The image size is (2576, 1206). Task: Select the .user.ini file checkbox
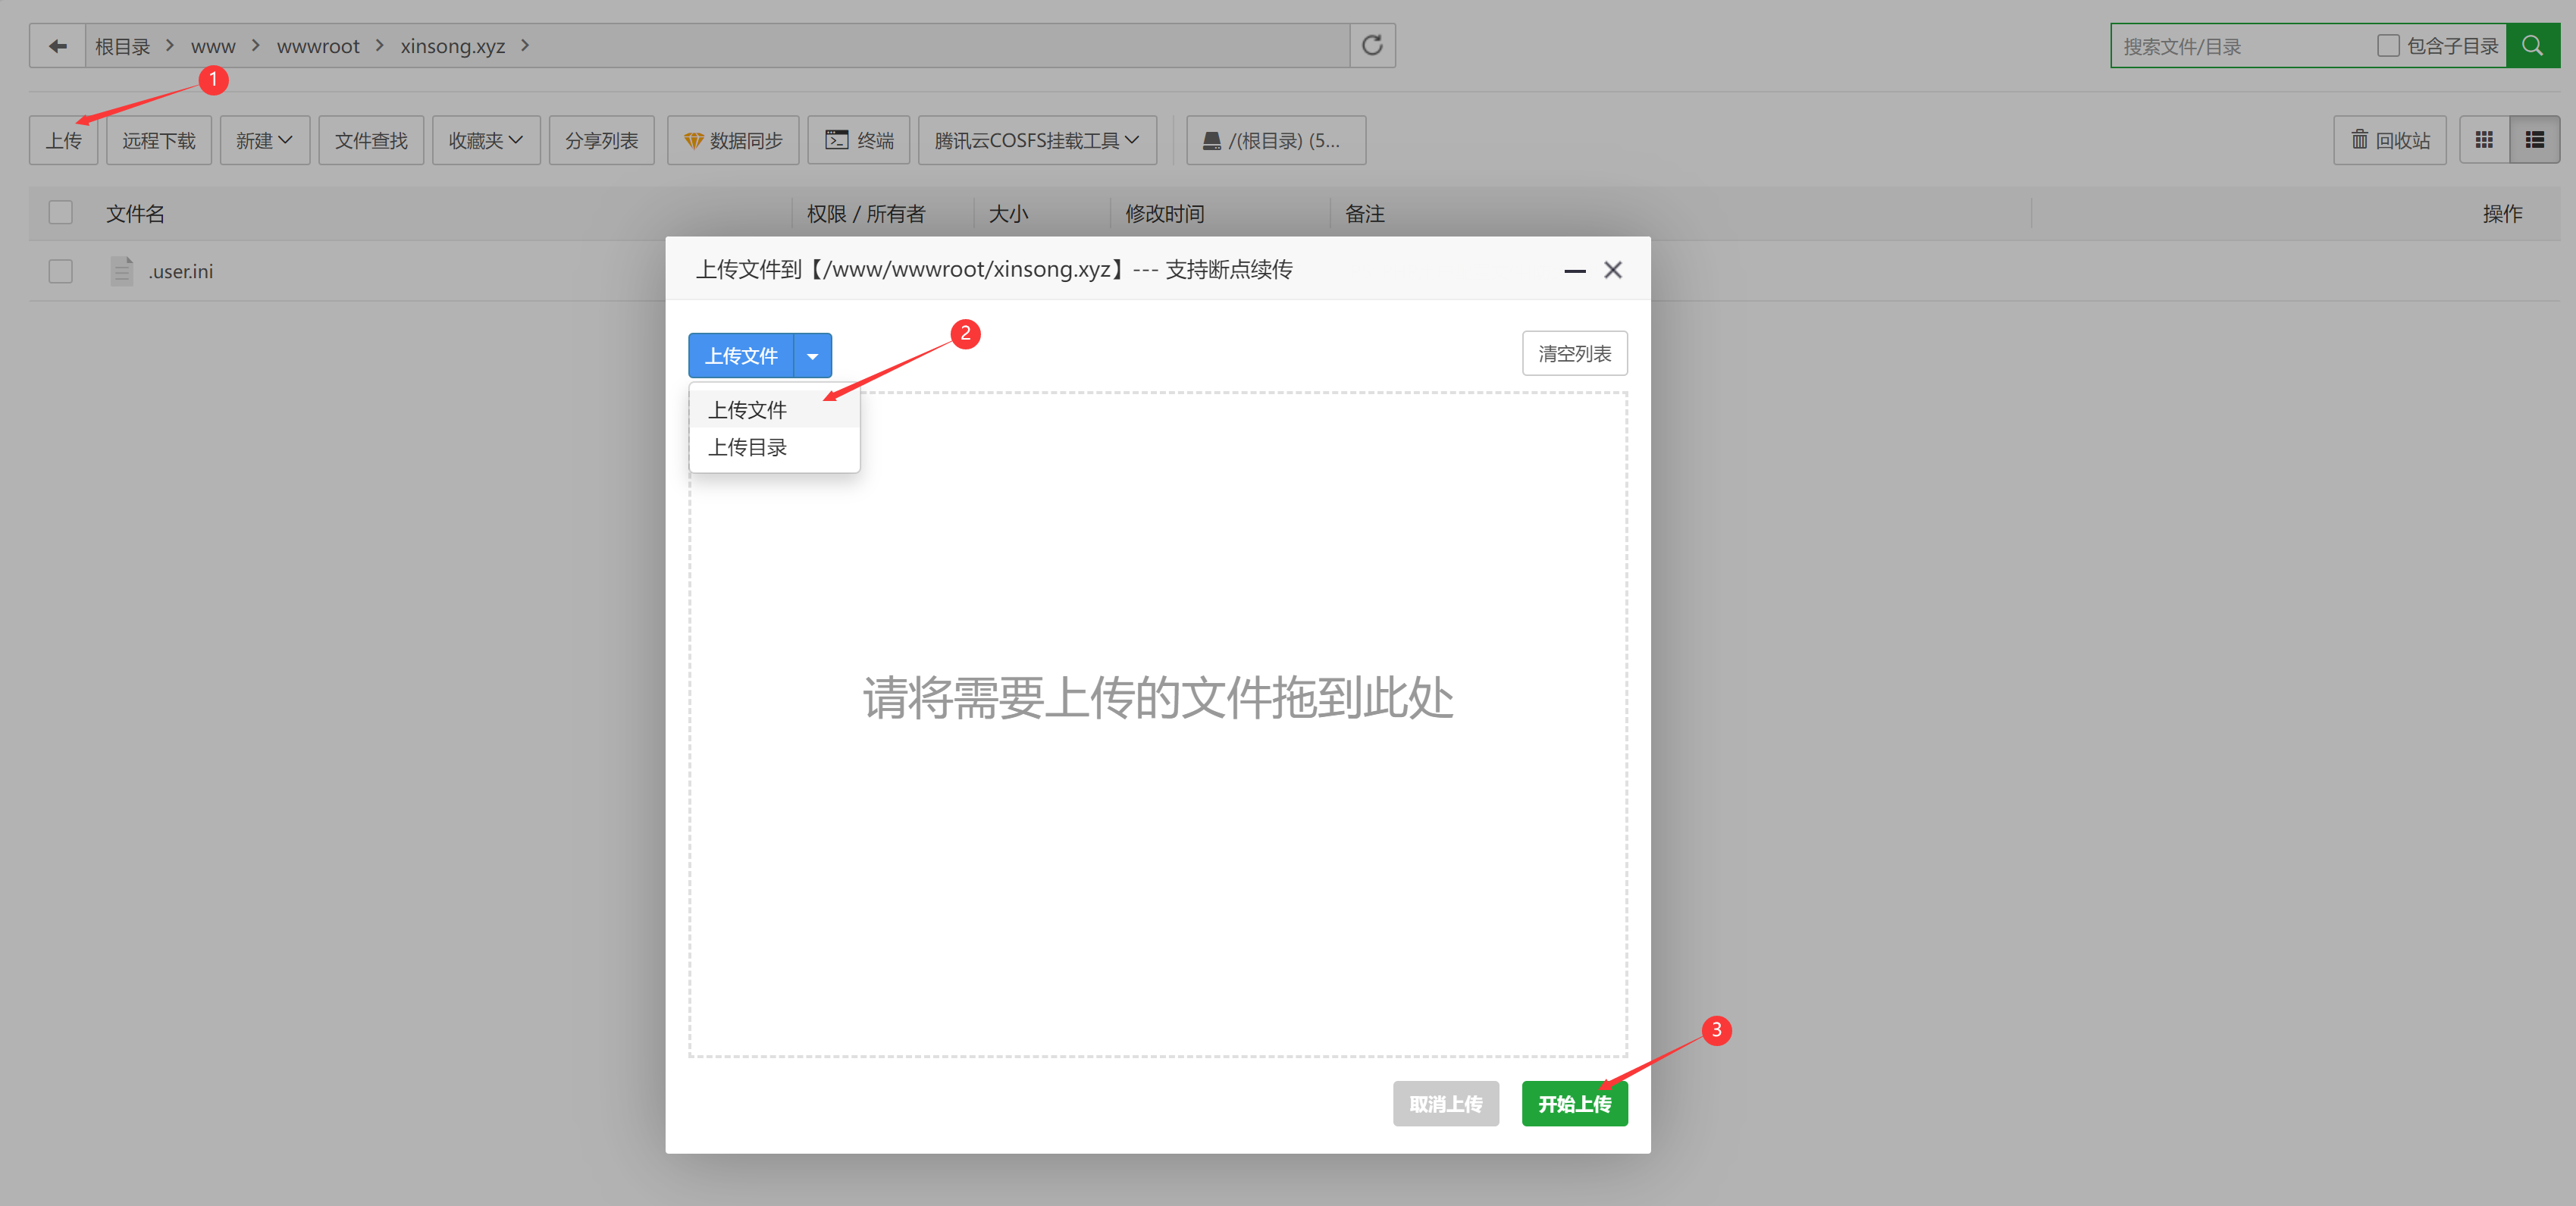tap(61, 271)
